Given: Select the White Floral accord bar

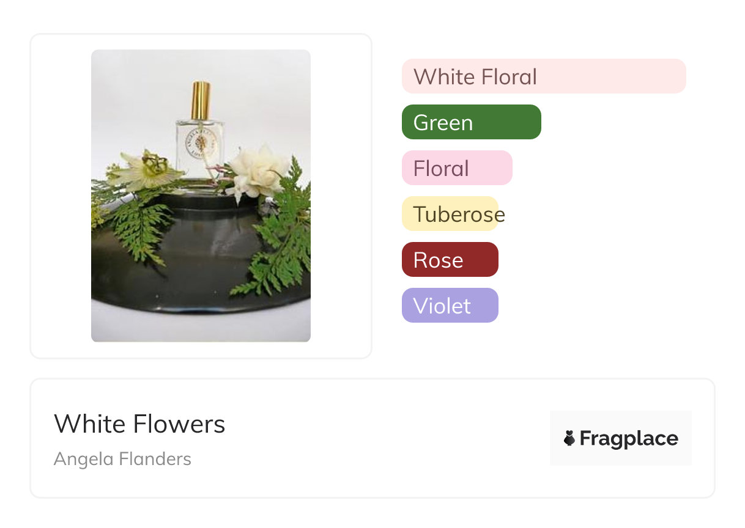Looking at the screenshot, I should [543, 76].
